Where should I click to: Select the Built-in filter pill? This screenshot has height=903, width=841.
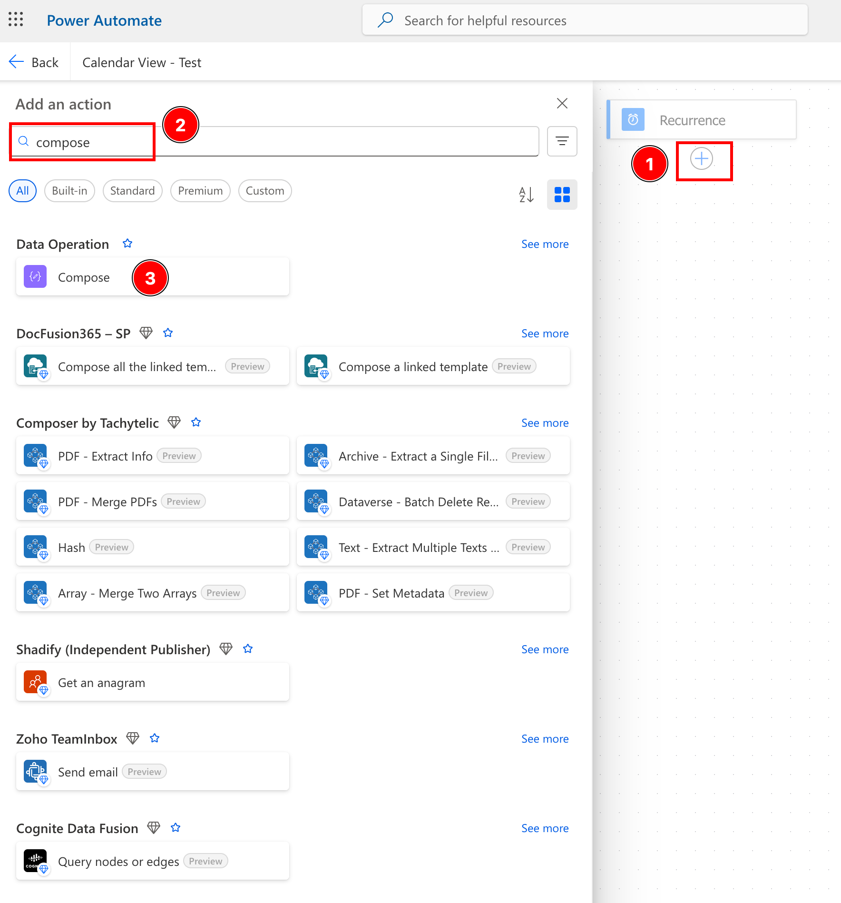69,191
